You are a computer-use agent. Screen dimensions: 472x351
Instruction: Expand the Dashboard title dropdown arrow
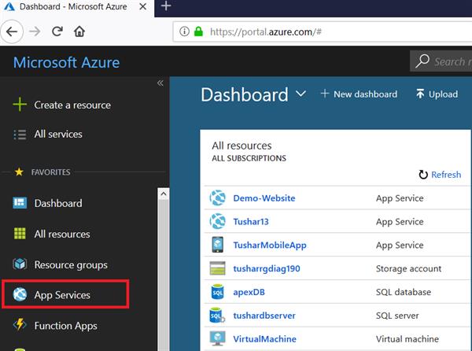[301, 94]
